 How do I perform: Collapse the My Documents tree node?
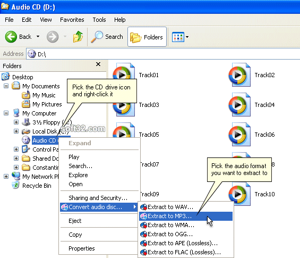click(x=6, y=86)
